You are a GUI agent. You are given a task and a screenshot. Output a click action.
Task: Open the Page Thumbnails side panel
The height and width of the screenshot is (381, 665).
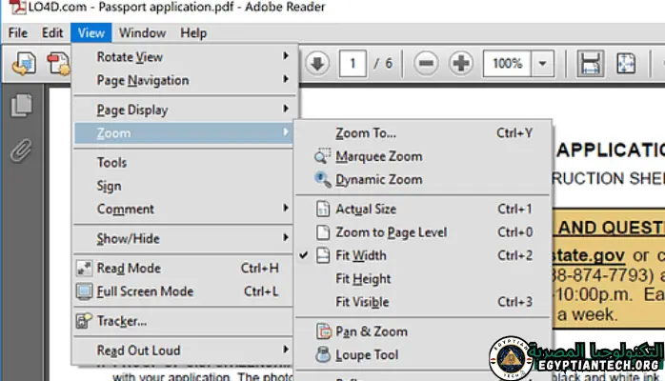coord(21,105)
